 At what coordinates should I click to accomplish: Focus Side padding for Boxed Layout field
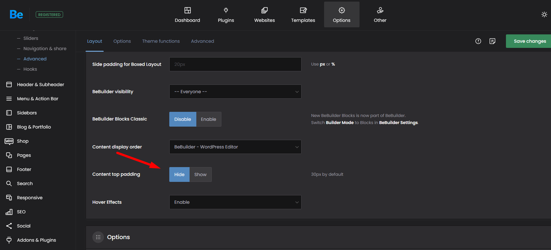(235, 64)
